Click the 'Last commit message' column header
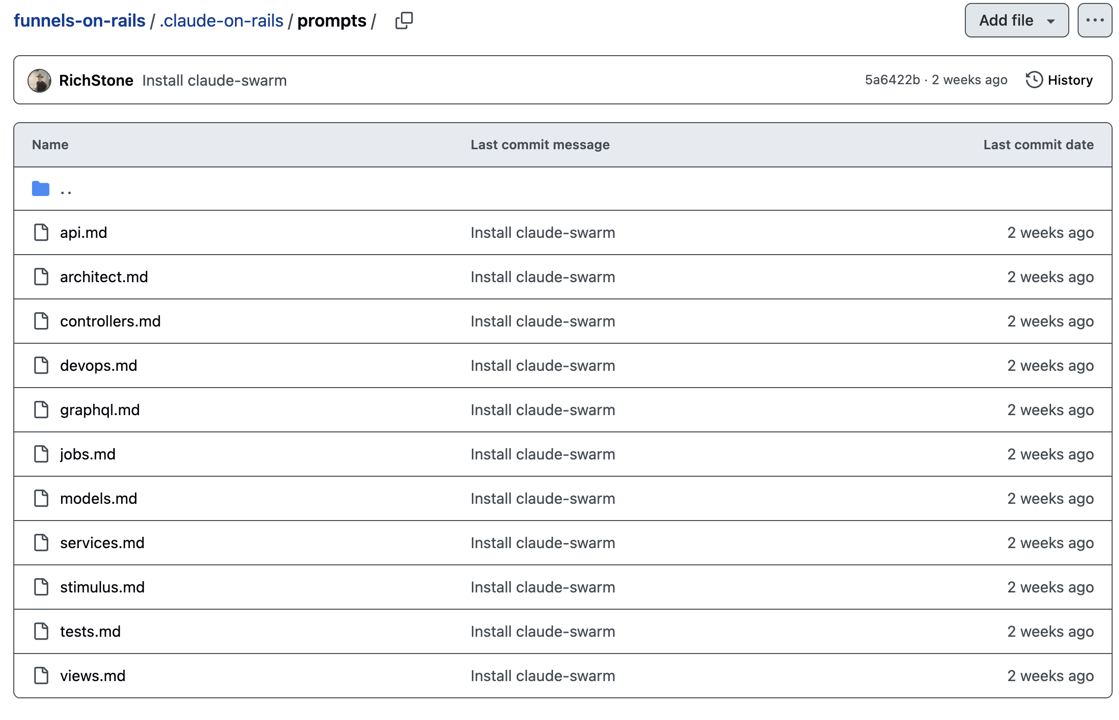The width and height of the screenshot is (1119, 720). 540,145
